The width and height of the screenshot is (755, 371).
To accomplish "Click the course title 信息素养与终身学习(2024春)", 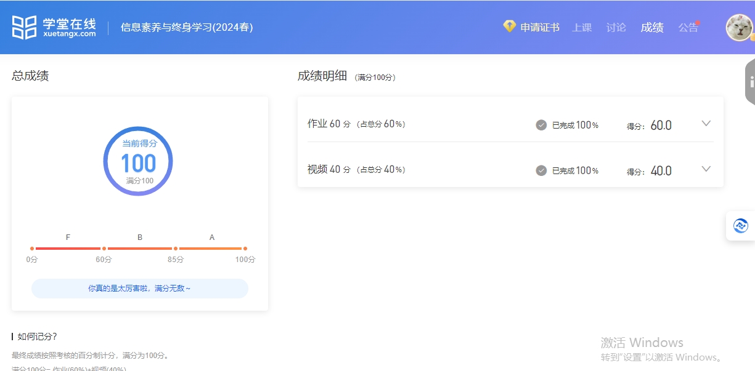I will [x=187, y=28].
